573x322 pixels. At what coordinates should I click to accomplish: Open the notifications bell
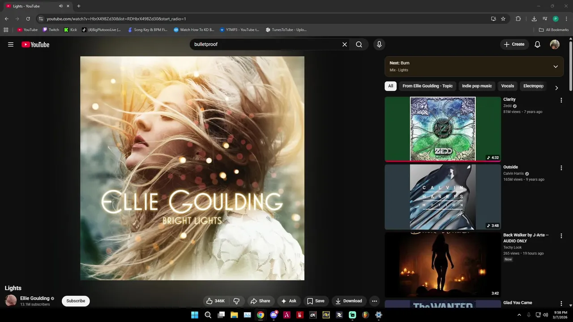point(538,44)
